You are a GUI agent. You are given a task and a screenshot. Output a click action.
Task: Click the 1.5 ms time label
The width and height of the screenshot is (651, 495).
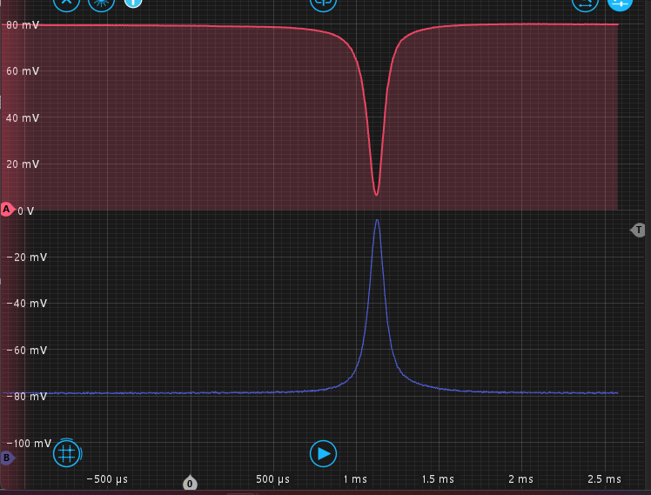[438, 479]
